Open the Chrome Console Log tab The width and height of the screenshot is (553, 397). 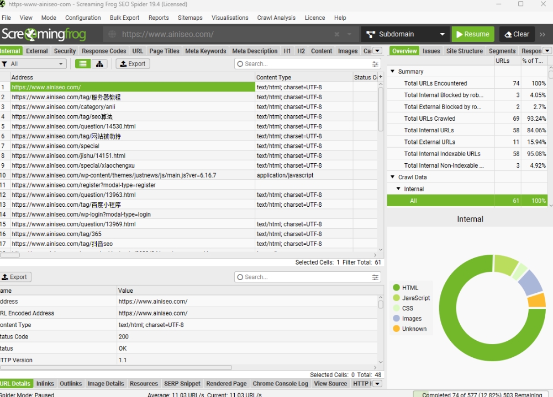coord(281,384)
